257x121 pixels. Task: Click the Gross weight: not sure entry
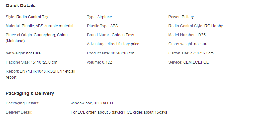point(188,44)
